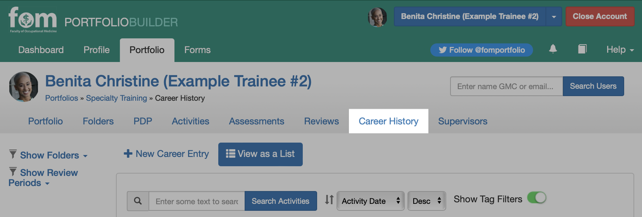642x217 pixels.
Task: Expand Show Folders filter
Action: [x=48, y=155]
